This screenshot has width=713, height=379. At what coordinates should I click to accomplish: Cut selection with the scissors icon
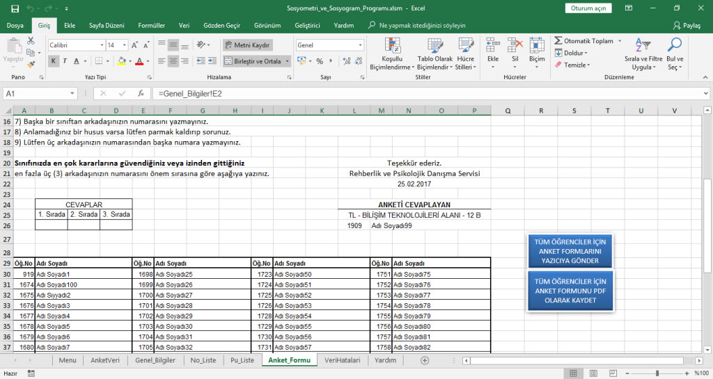31,41
